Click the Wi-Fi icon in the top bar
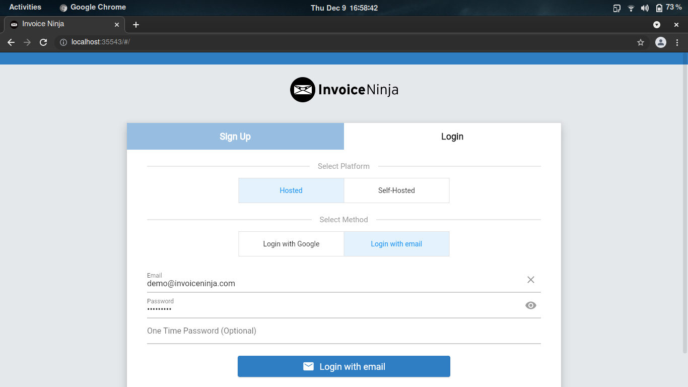The height and width of the screenshot is (387, 688). click(631, 7)
